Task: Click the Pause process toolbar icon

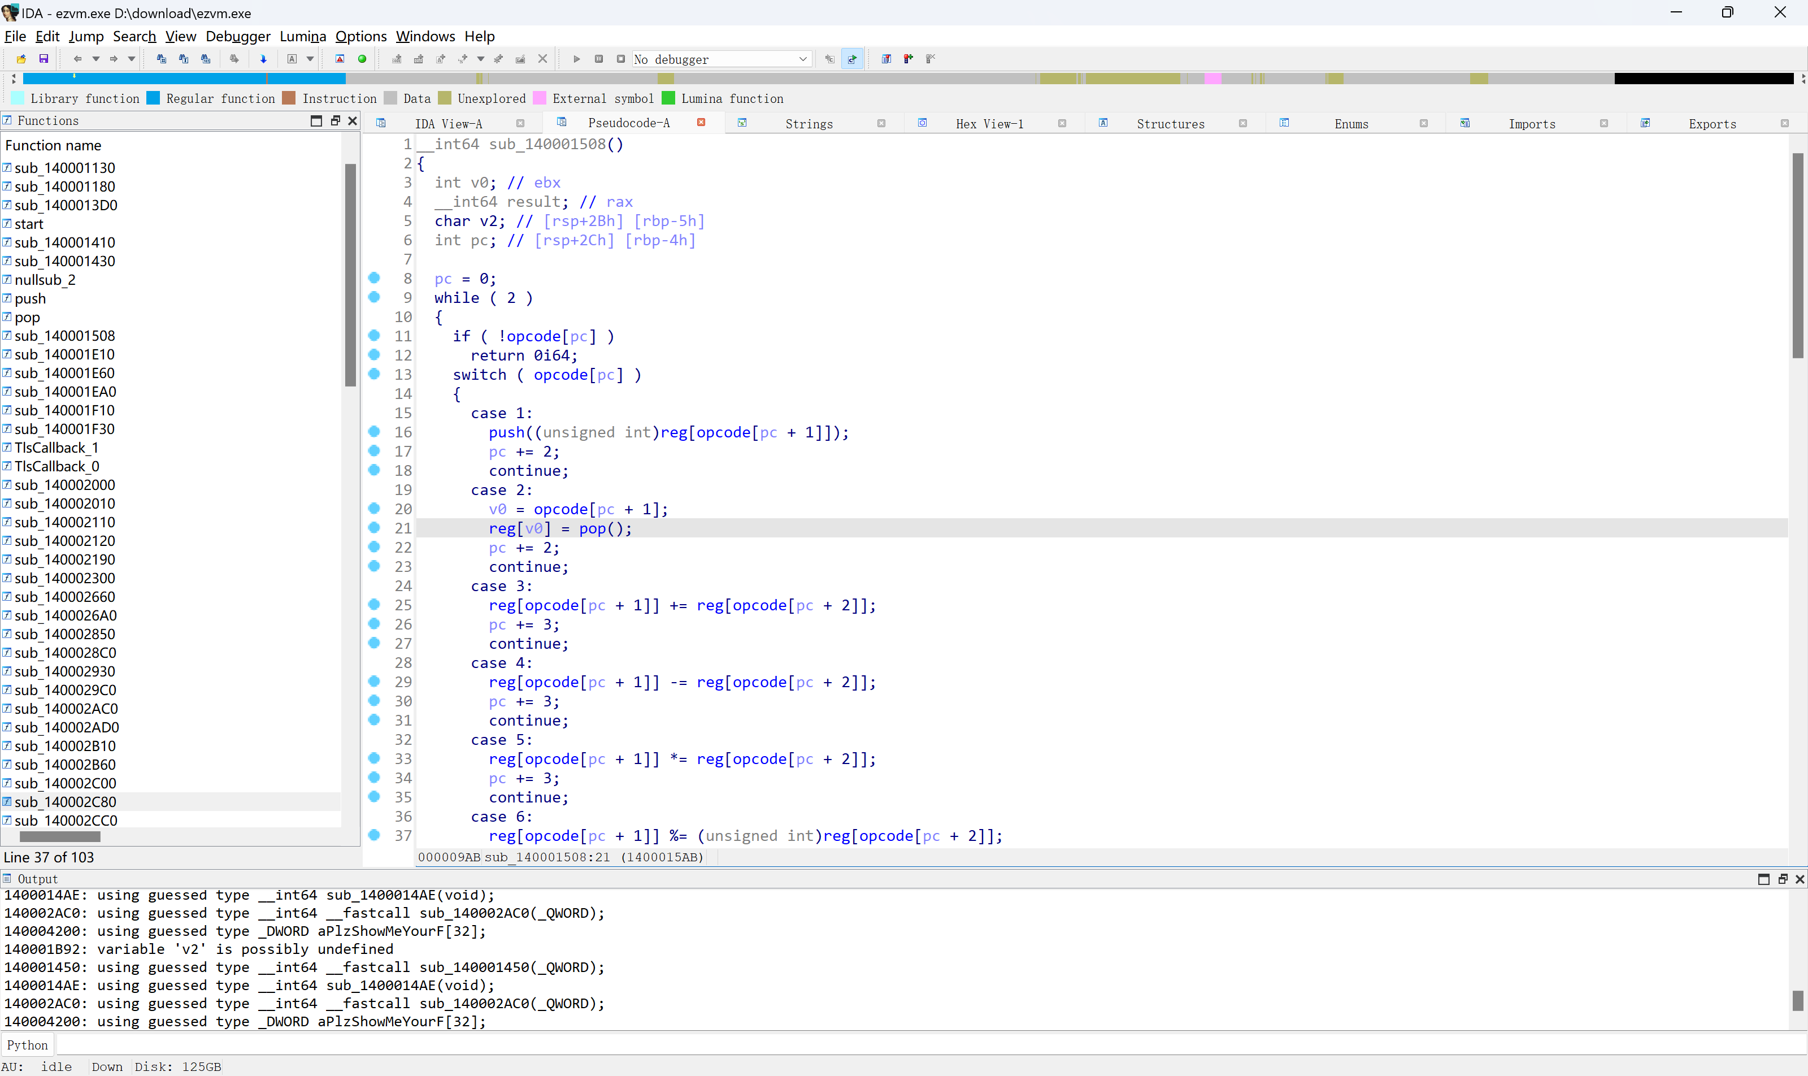Action: 599,59
